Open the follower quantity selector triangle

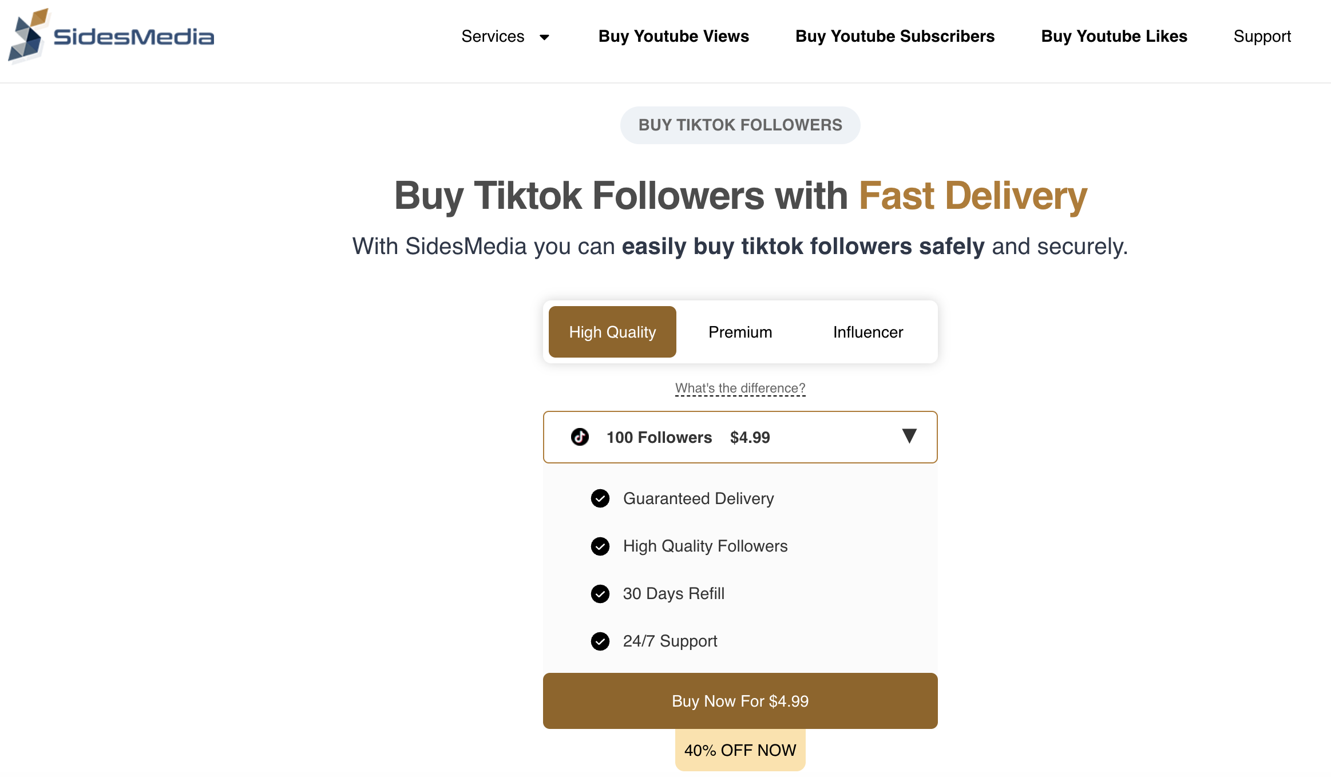click(x=909, y=437)
